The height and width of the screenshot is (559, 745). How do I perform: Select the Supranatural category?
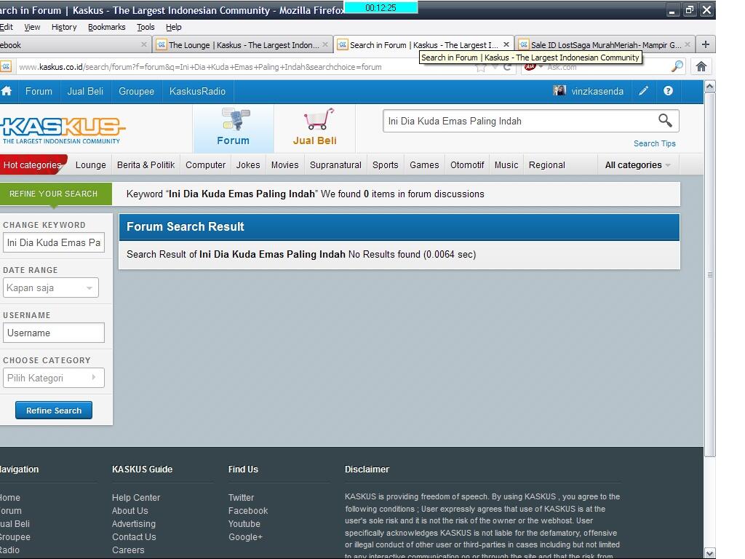pyautogui.click(x=335, y=165)
